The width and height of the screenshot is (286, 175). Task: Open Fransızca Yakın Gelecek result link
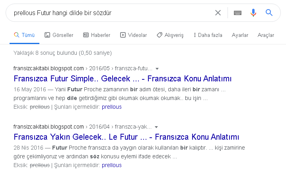126,137
